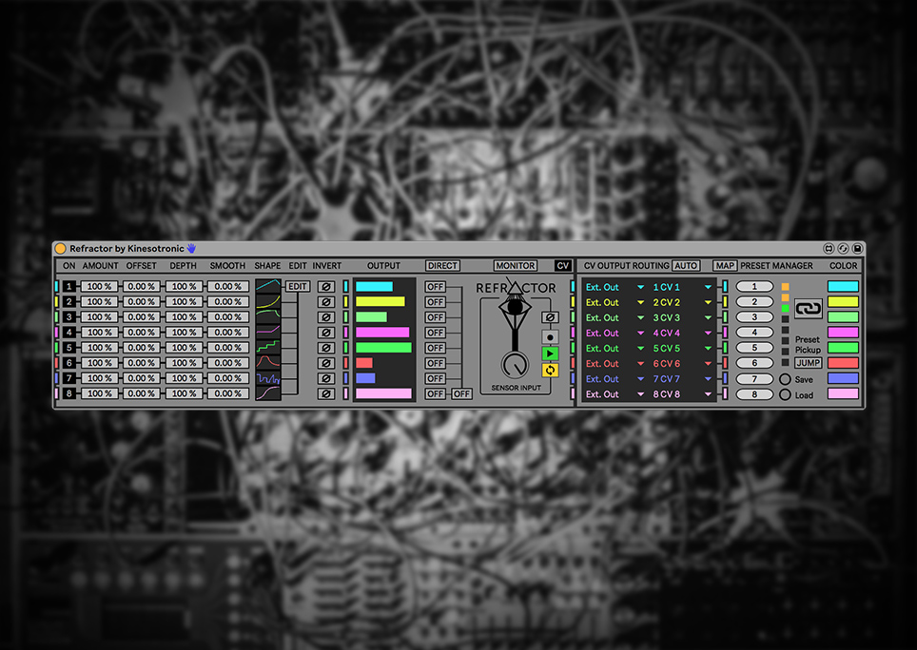Switch to the CV tab
The width and height of the screenshot is (917, 650).
tap(563, 266)
